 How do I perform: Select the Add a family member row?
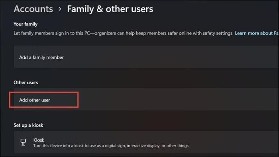(x=146, y=57)
